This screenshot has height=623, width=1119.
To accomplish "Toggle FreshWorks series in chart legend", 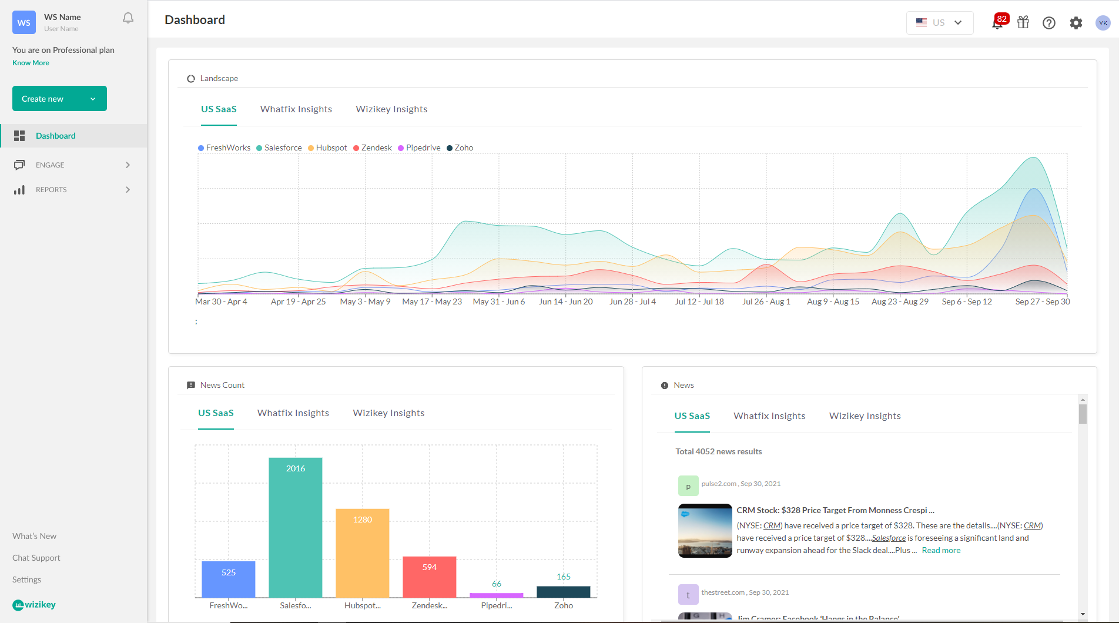I will pos(225,148).
